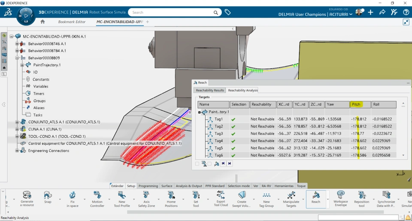
Task: Open the Home Positions tool
Action: (171, 199)
